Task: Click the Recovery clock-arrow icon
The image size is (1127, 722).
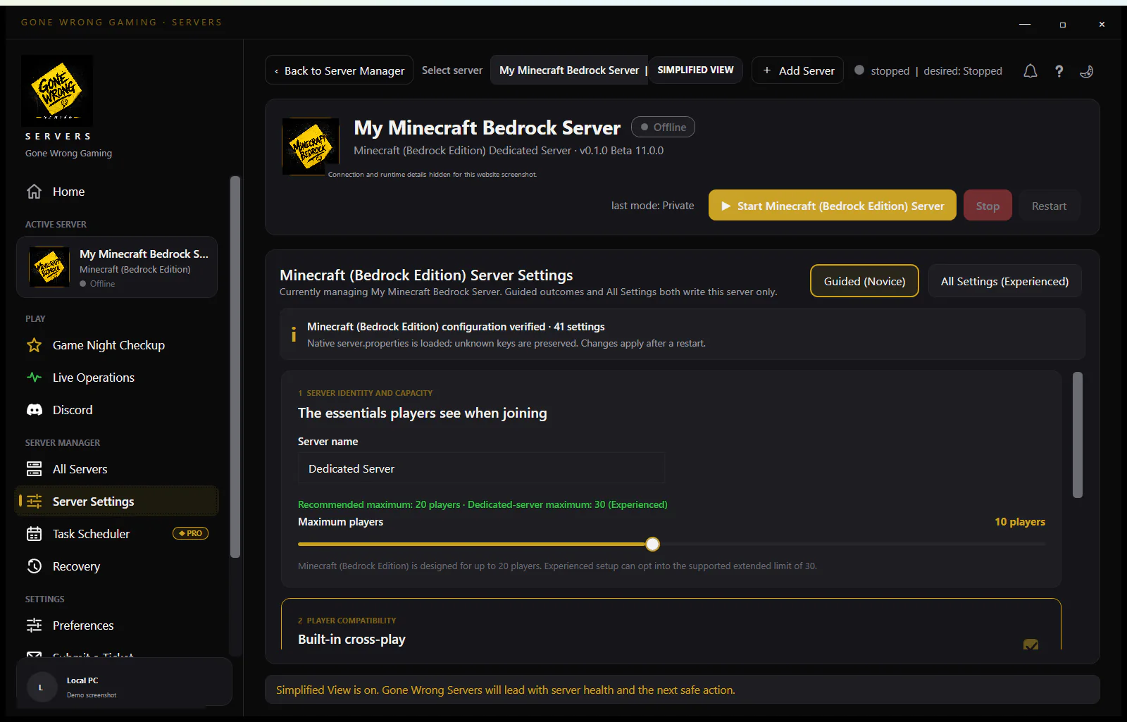Action: pyautogui.click(x=34, y=566)
